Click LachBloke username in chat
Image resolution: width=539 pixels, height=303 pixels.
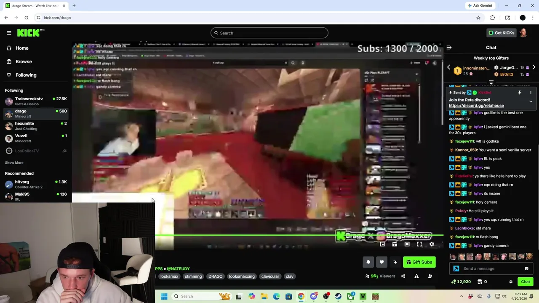[x=464, y=228]
